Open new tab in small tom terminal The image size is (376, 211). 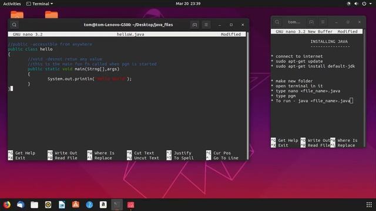coord(311,22)
